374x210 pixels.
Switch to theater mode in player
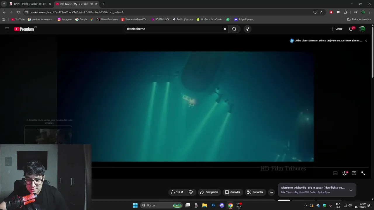[x=354, y=173]
